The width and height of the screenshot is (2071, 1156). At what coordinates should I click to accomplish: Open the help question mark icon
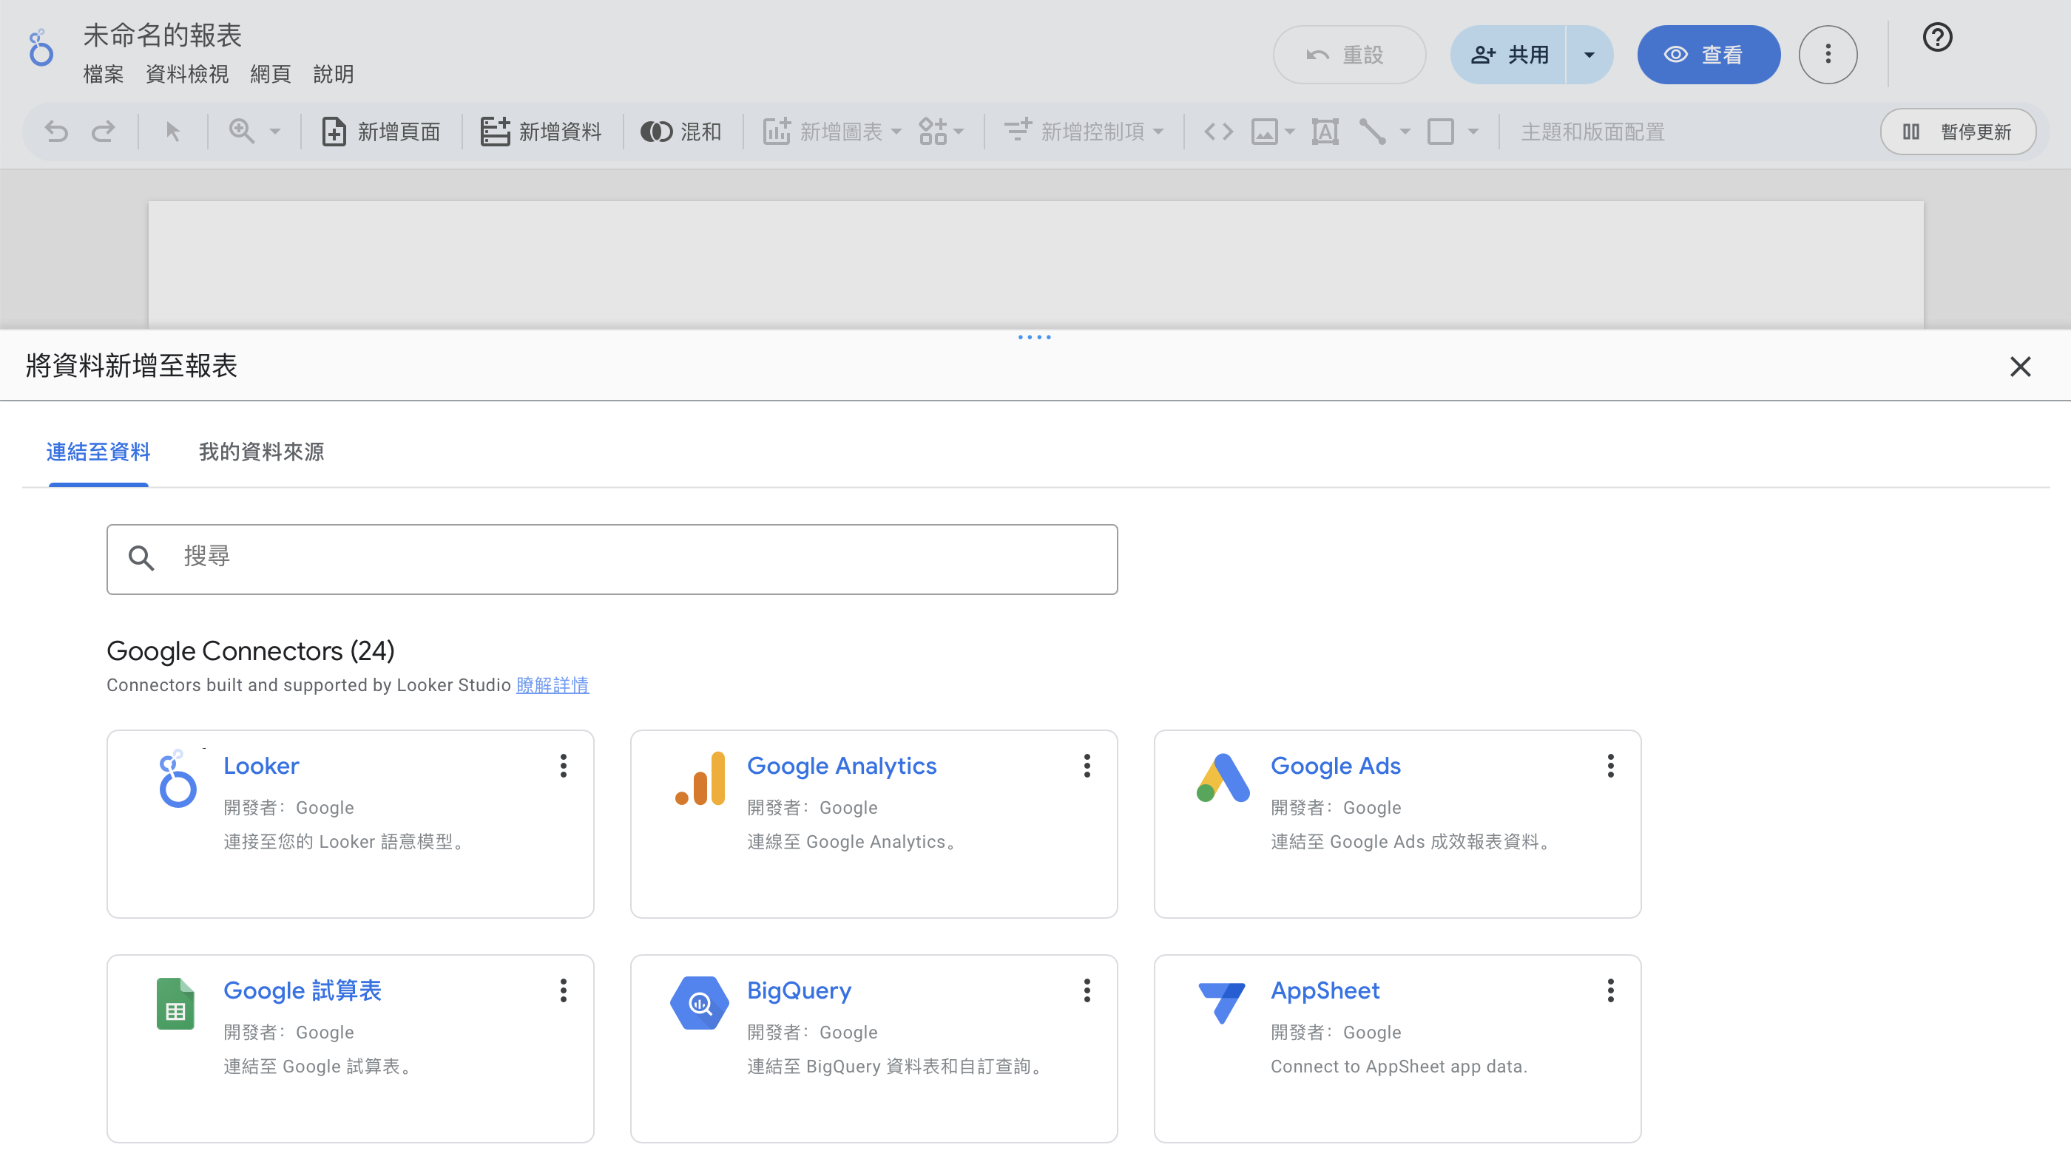tap(1936, 38)
